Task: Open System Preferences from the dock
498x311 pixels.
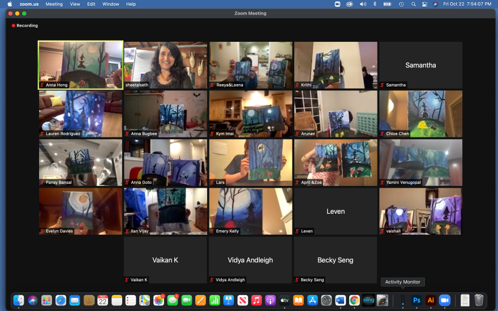Action: 327,300
